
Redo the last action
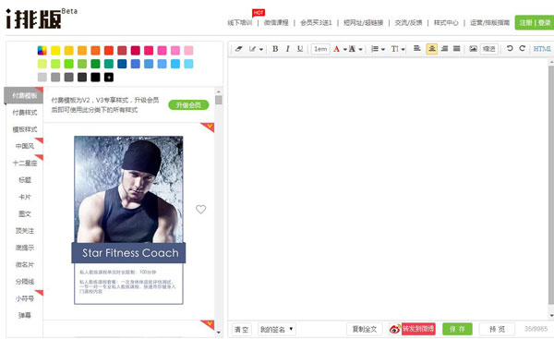click(523, 48)
